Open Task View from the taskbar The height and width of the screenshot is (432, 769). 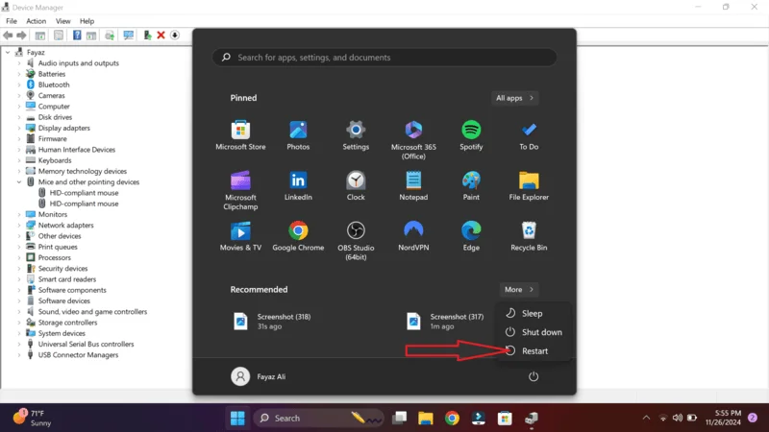[400, 419]
